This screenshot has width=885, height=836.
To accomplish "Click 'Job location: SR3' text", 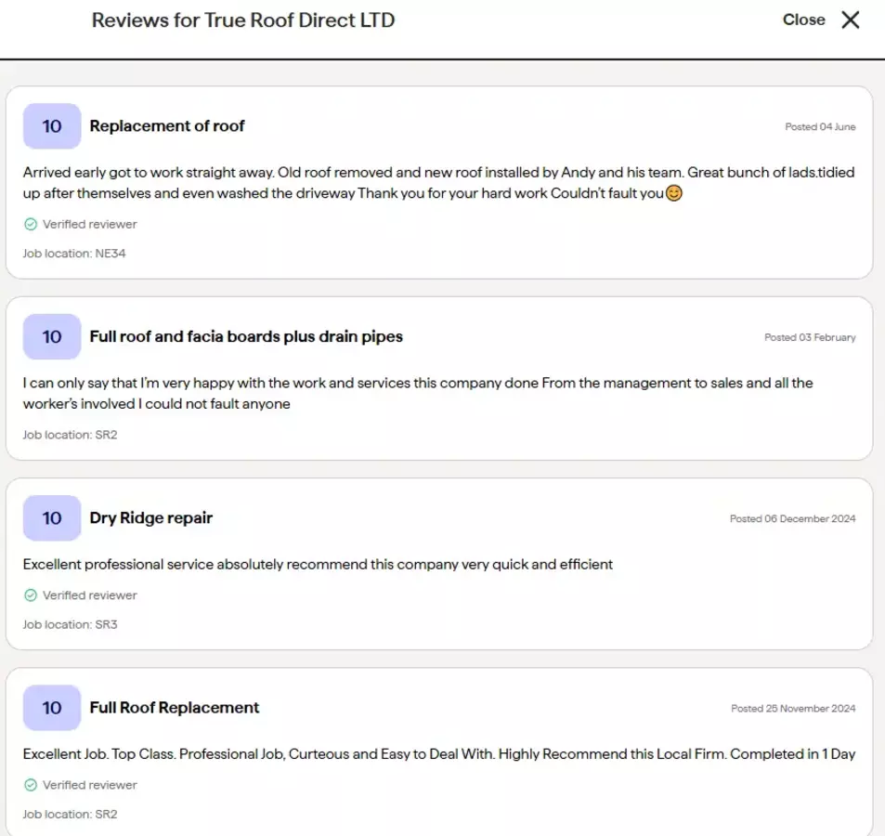I will pyautogui.click(x=71, y=625).
